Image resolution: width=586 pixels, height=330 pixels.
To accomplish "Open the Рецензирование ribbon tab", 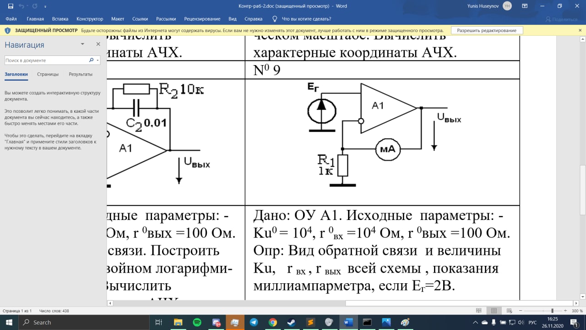I will [x=202, y=19].
